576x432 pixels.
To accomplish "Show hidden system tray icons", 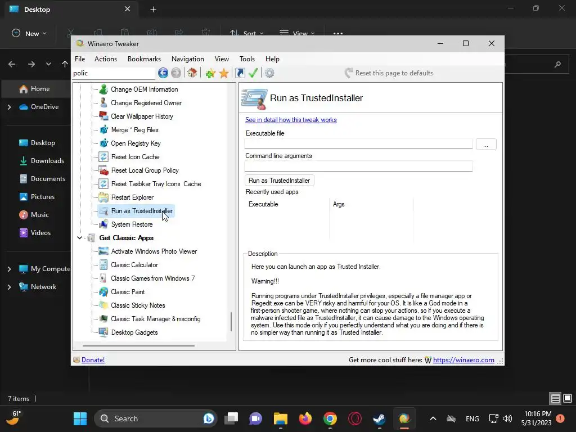I will (433, 418).
